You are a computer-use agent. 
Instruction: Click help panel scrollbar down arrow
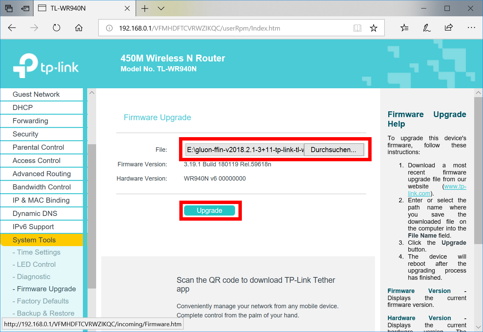(x=478, y=327)
